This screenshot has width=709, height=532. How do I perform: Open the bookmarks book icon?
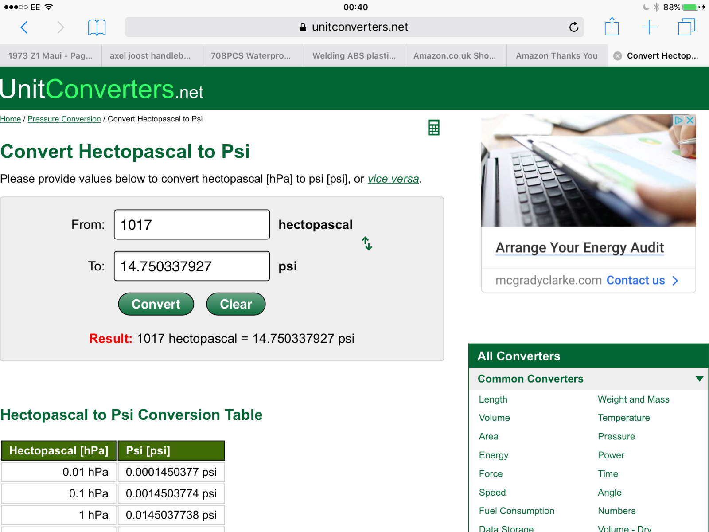click(x=97, y=27)
